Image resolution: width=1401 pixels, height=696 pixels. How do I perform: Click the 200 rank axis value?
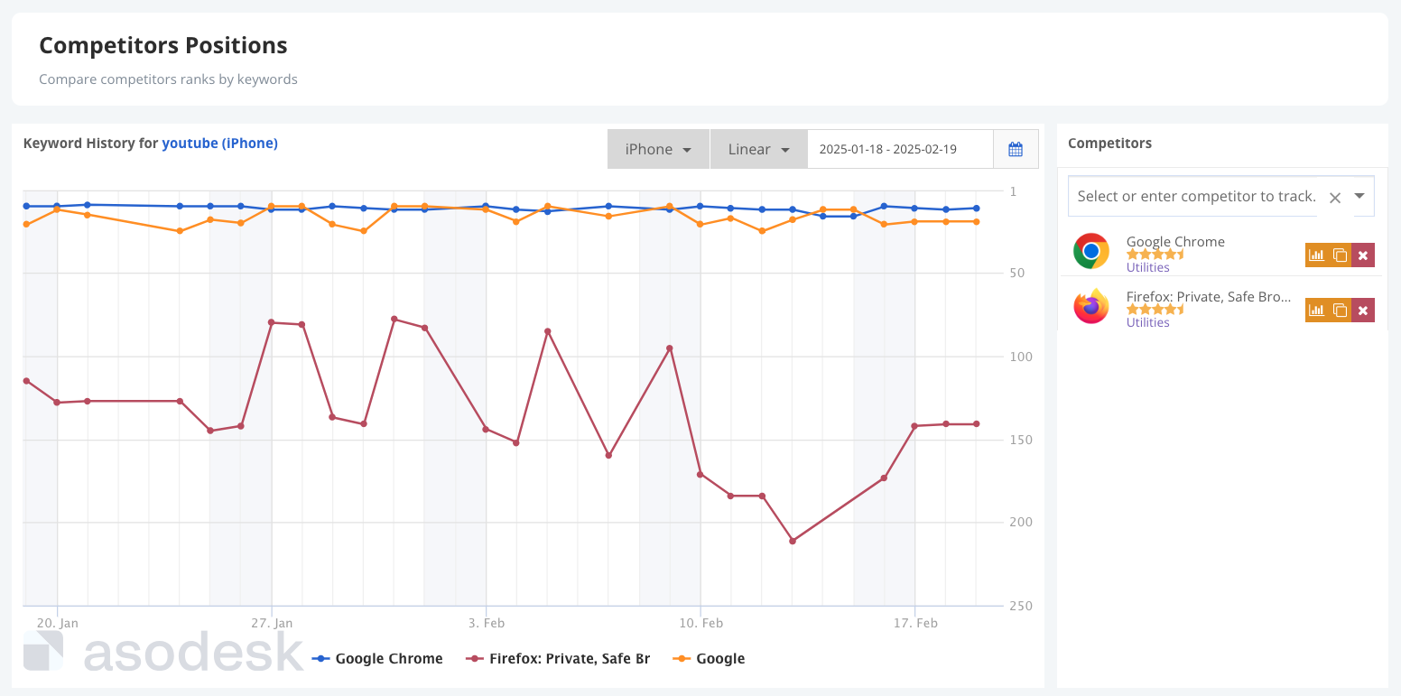[1021, 522]
